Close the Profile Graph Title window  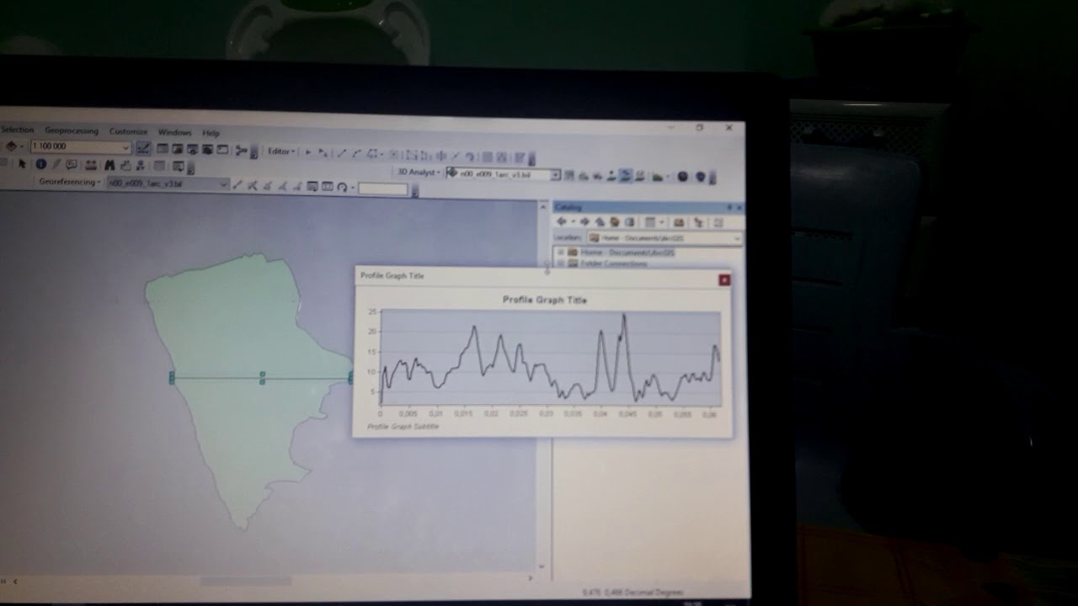tap(724, 279)
